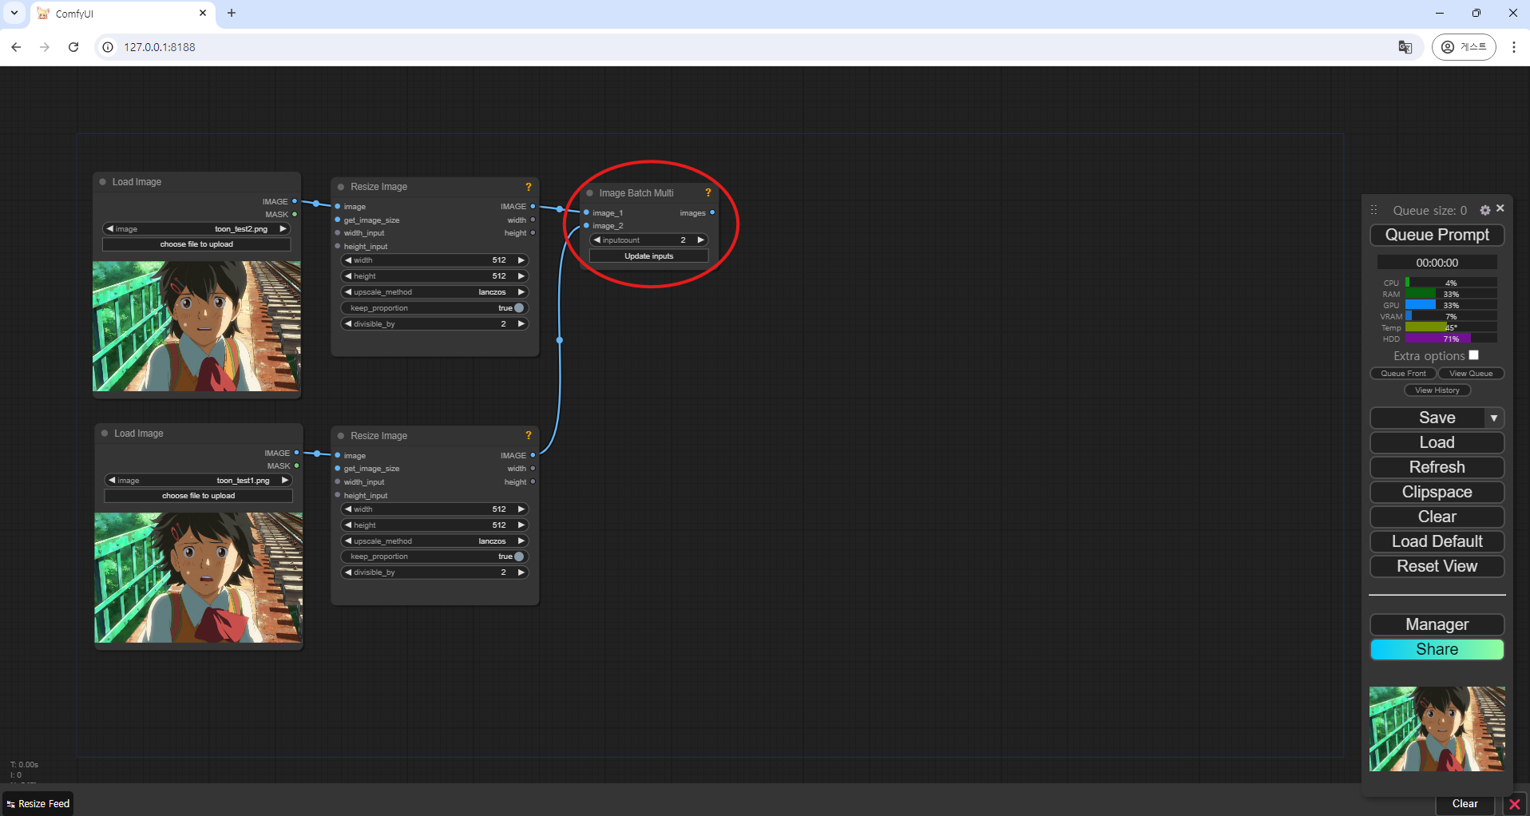Open the tab search dropdown
The image size is (1530, 816).
(14, 14)
